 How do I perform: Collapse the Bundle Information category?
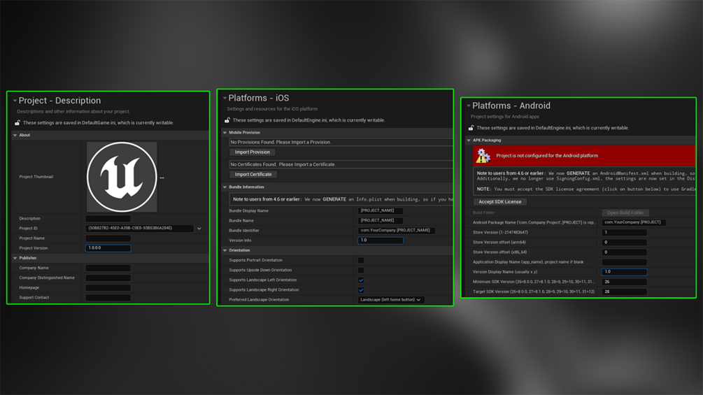pyautogui.click(x=225, y=187)
